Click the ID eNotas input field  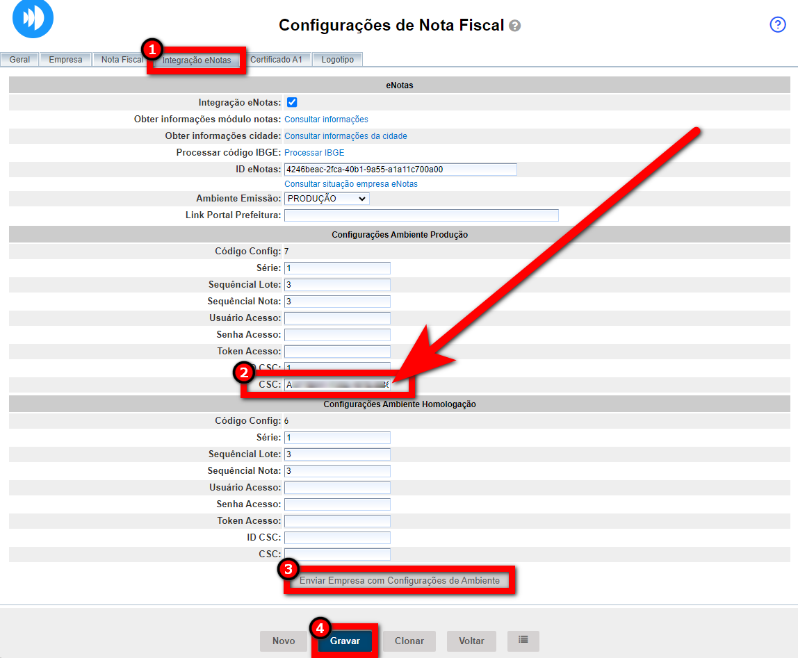click(400, 170)
